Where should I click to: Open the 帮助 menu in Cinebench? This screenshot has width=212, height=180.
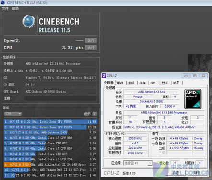15,8
